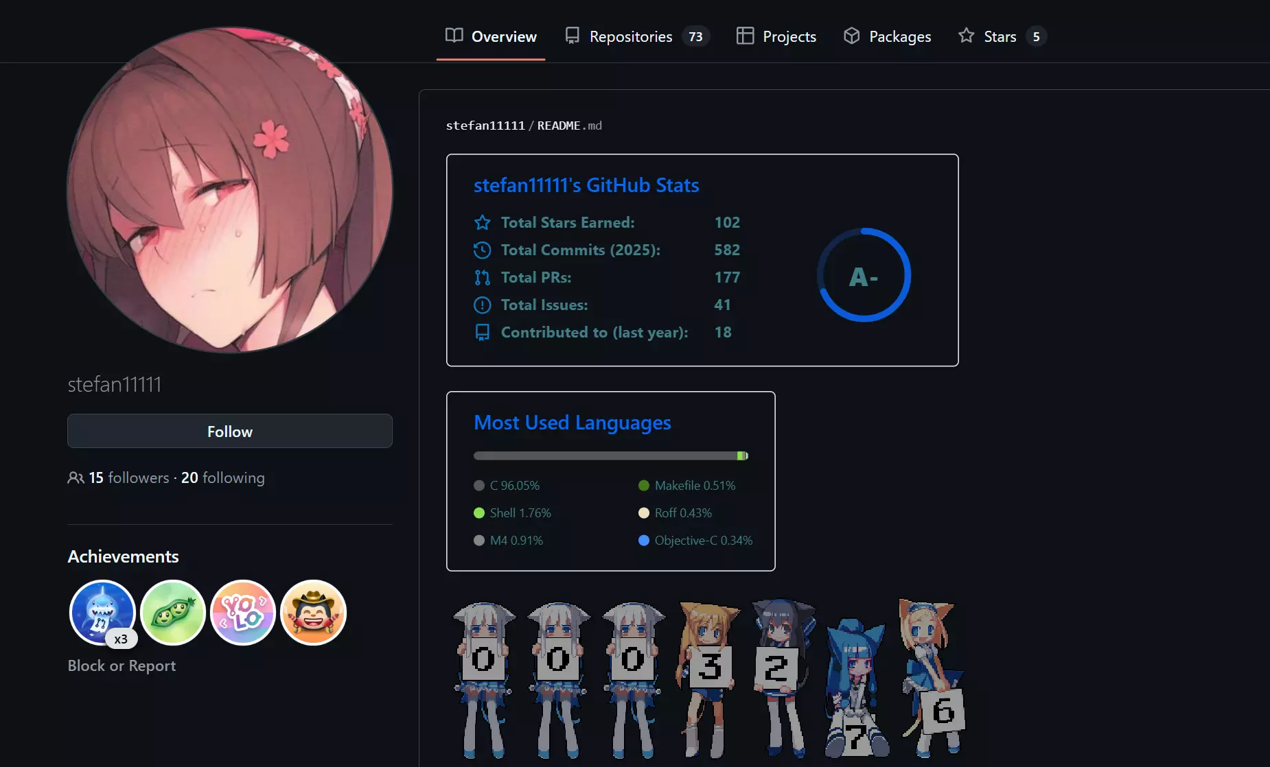Viewport: 1270px width, 767px height.
Task: Switch to the Repositories tab
Action: pyautogui.click(x=636, y=36)
